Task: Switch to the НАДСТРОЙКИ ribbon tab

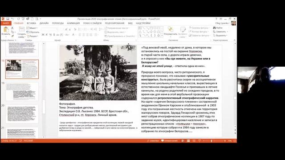Action: [x=143, y=23]
